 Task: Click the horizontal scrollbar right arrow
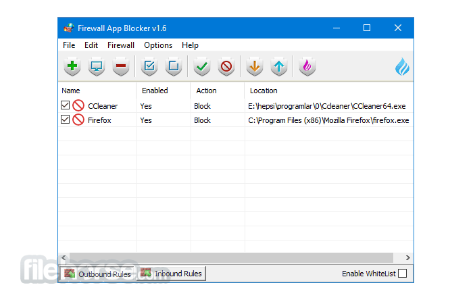point(407,257)
